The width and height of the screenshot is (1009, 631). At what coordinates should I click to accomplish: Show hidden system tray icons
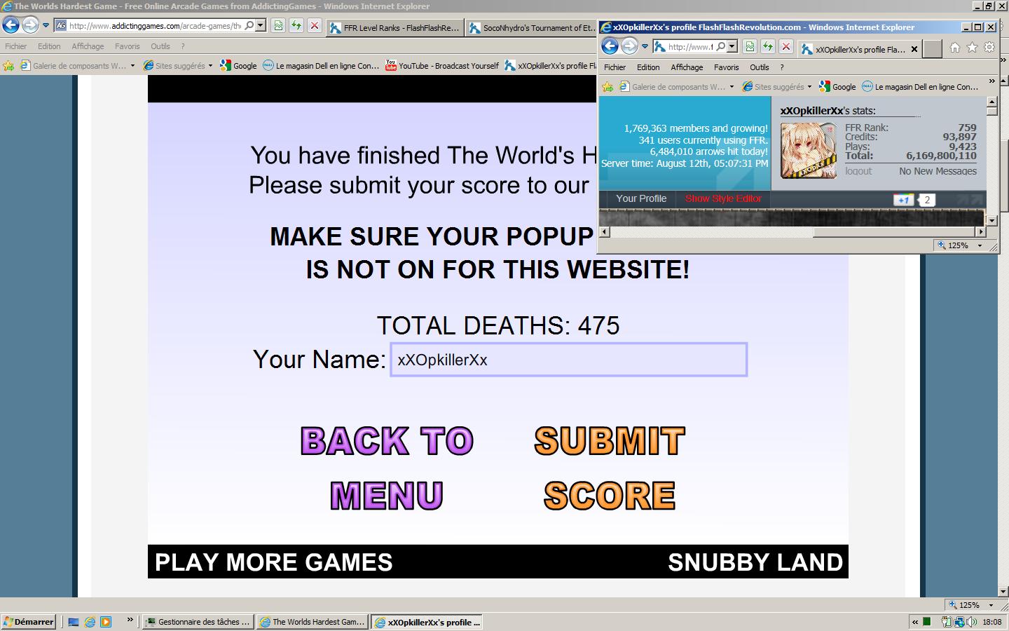(x=915, y=622)
